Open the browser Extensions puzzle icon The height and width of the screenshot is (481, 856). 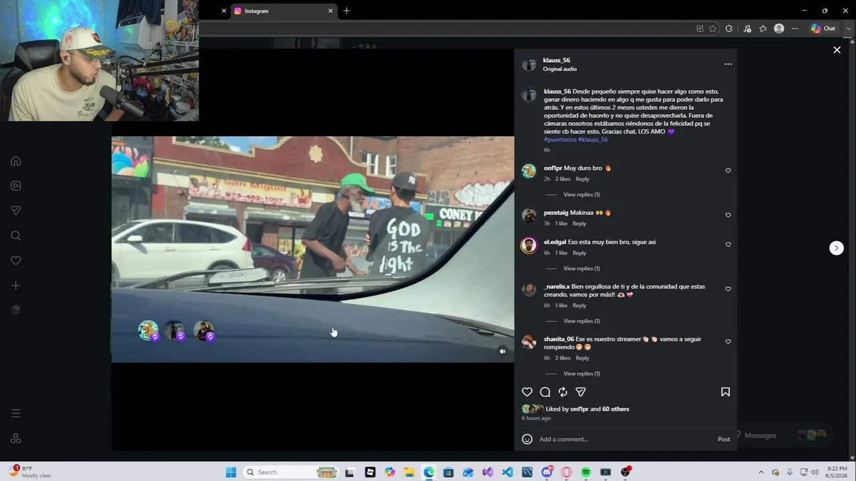(729, 29)
